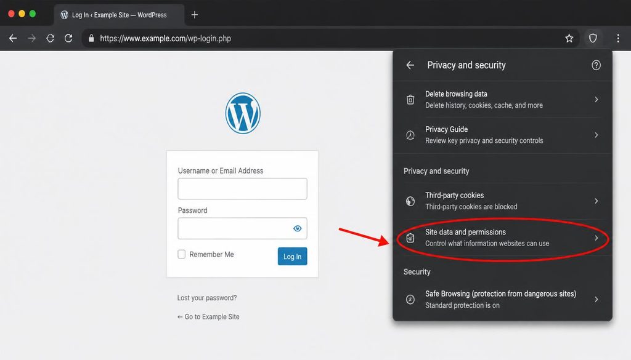Check the Remember Me checkbox
631x360 pixels.
click(182, 254)
